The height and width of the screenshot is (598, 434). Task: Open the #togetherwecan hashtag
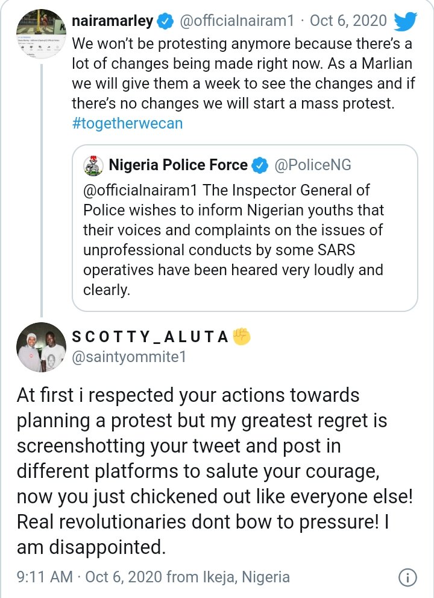[127, 123]
